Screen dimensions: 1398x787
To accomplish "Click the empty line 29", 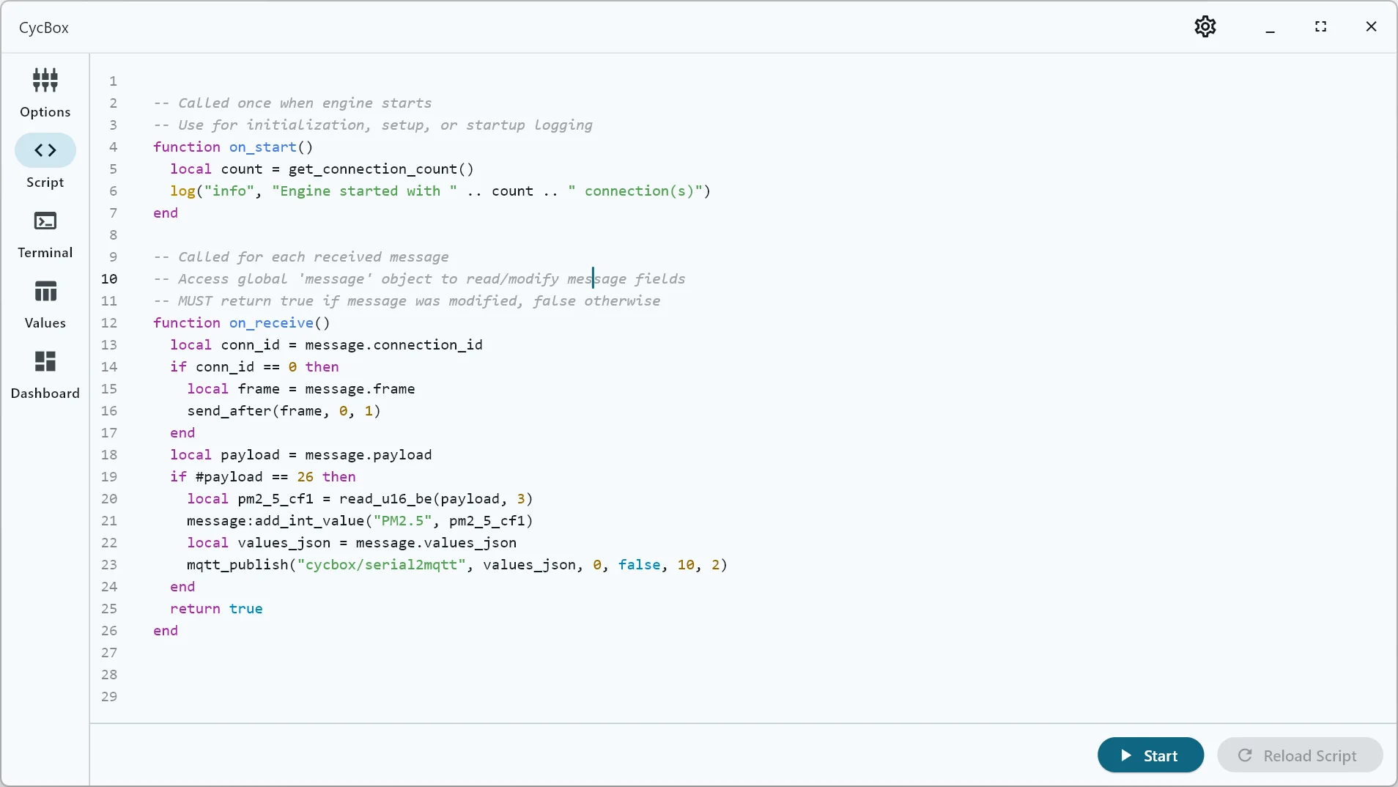I will (293, 697).
